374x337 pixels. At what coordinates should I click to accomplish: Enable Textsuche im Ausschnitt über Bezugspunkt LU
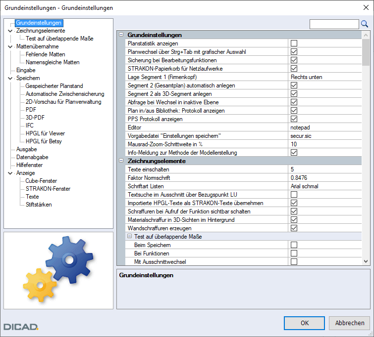coord(294,194)
